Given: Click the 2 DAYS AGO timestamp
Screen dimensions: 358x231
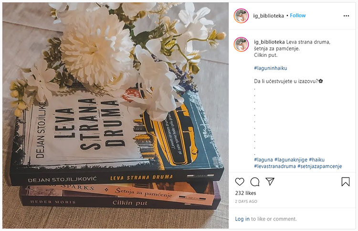Looking at the screenshot, I should [x=246, y=201].
